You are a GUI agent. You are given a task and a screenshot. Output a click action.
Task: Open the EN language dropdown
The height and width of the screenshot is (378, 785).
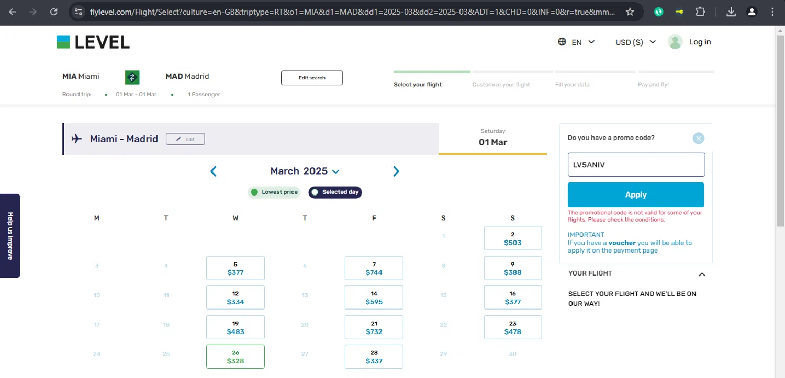point(583,42)
